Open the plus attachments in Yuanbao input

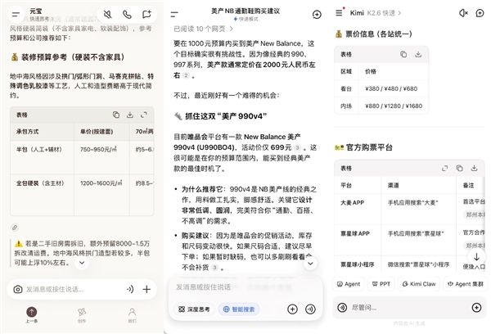pos(146,289)
